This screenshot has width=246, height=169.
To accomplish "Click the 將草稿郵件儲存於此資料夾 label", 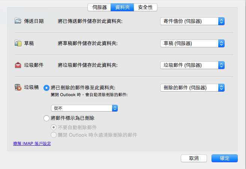I will click(x=88, y=43).
